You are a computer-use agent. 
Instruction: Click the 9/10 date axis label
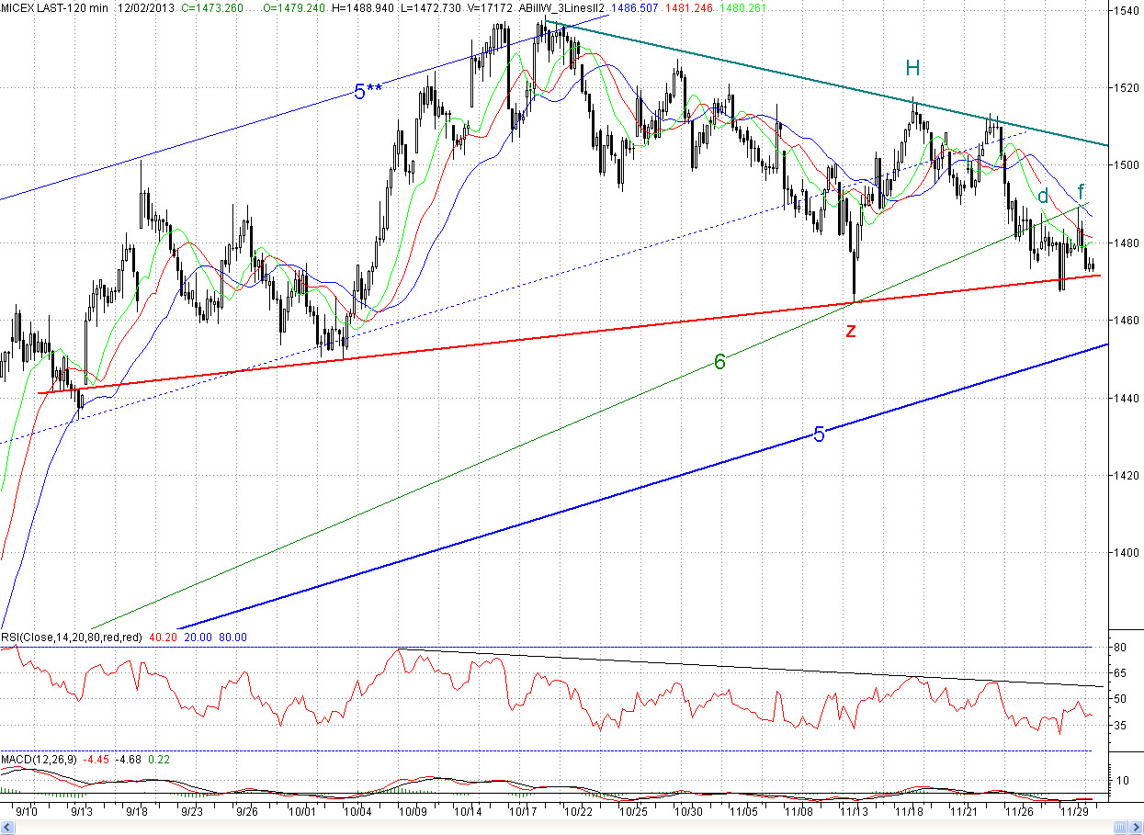pyautogui.click(x=28, y=812)
